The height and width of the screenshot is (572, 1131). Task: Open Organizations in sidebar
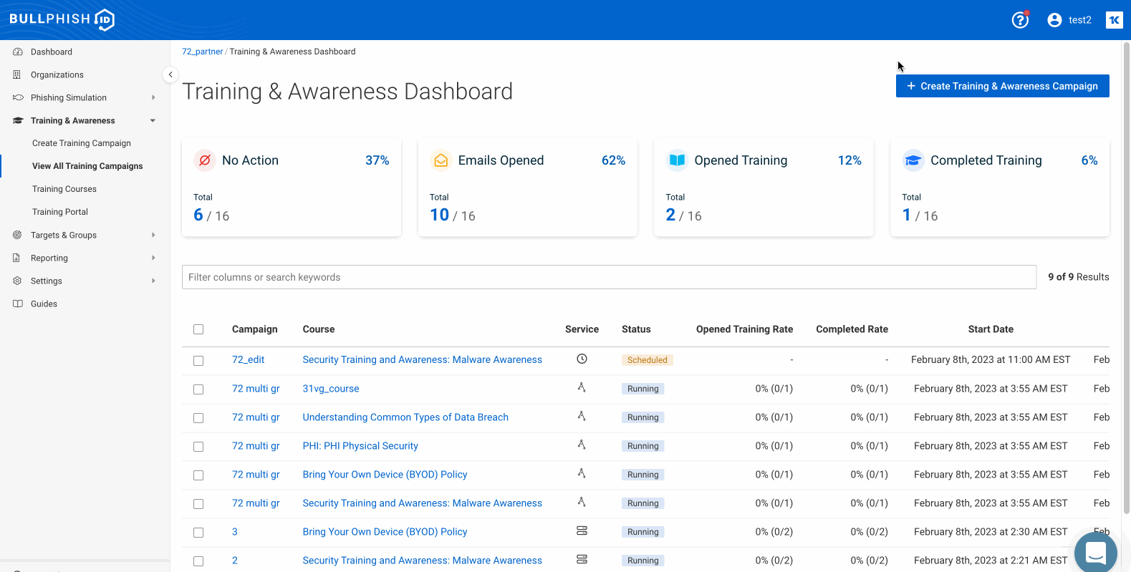click(x=57, y=74)
